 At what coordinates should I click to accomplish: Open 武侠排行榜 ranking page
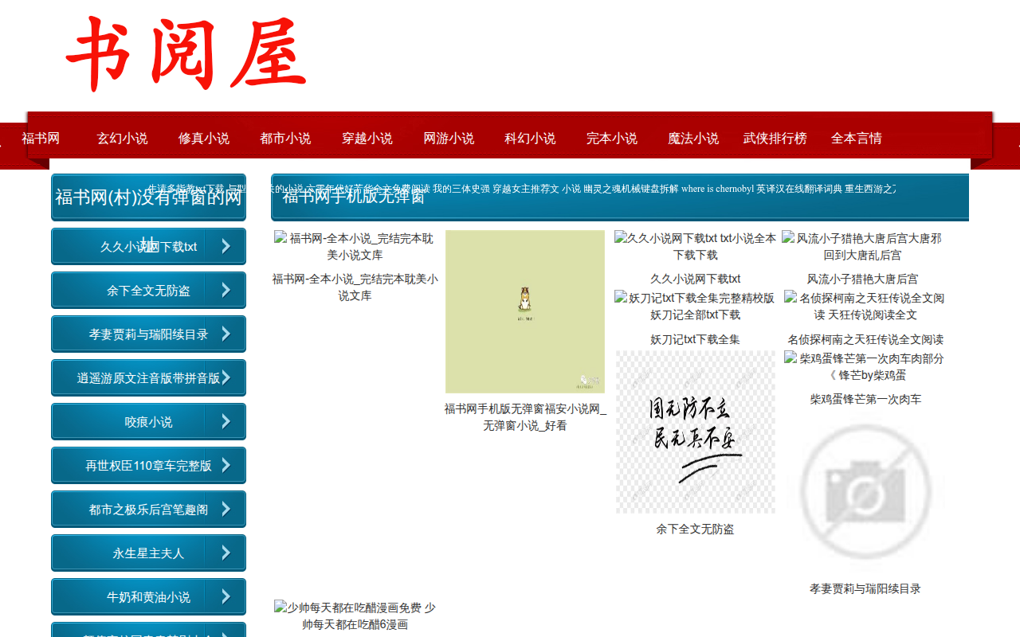pos(775,139)
